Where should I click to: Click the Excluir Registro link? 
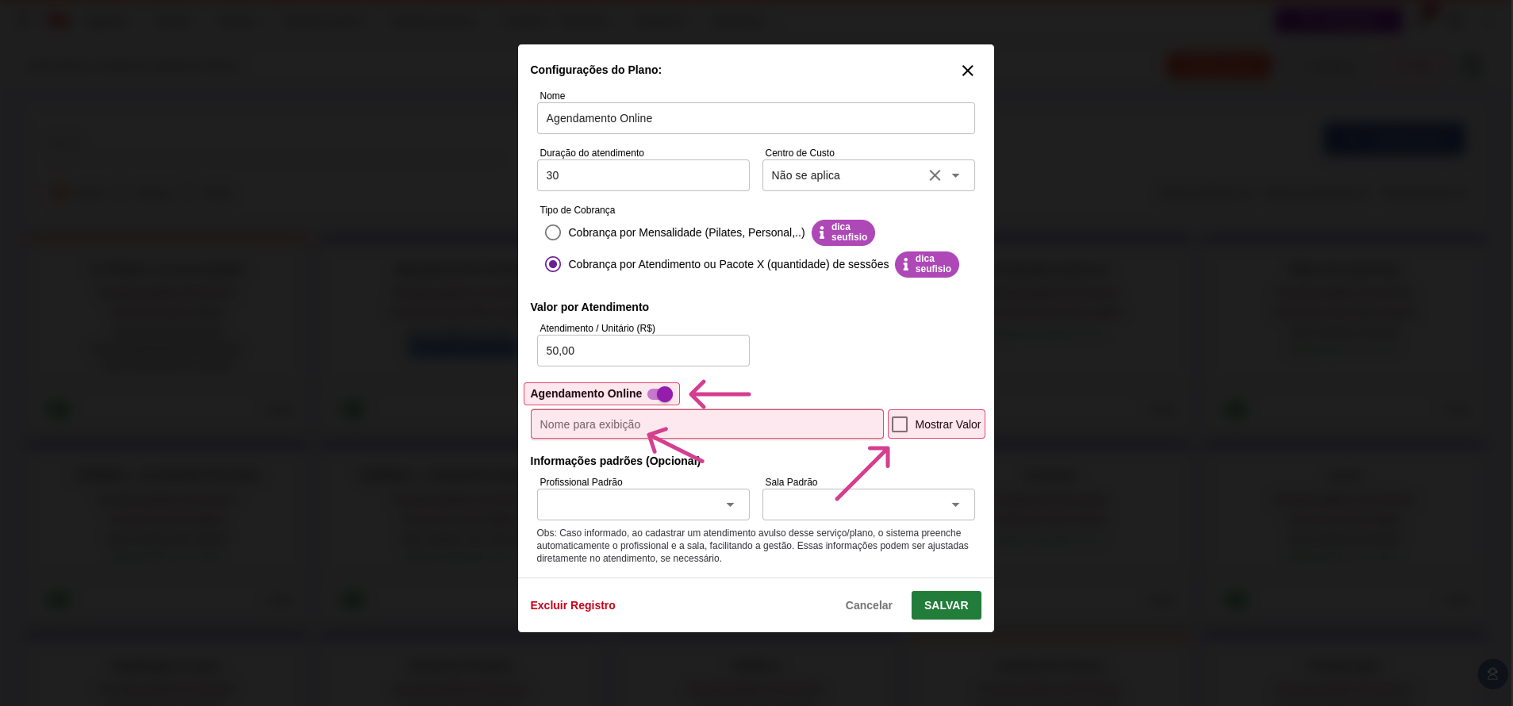[573, 605]
